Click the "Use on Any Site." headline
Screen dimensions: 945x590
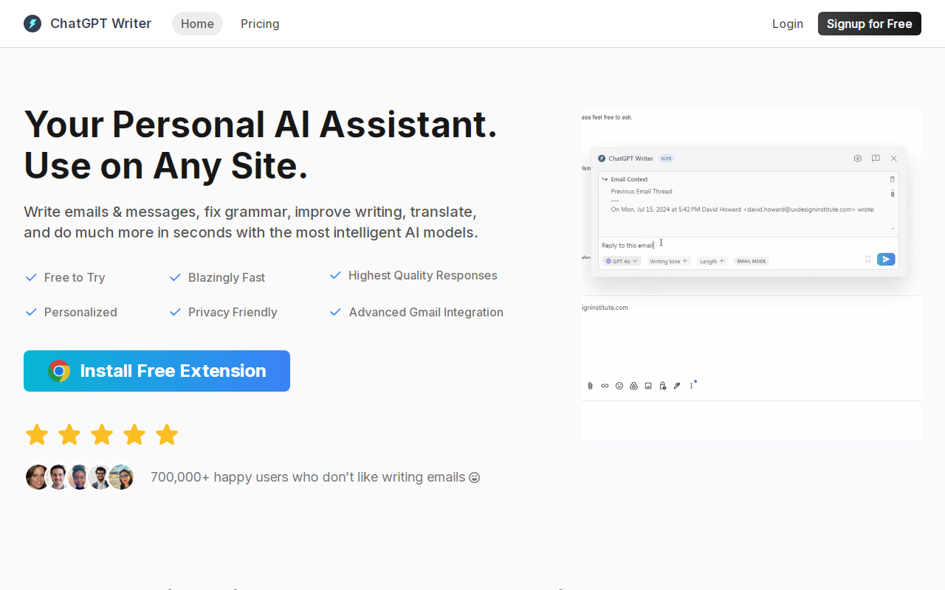(166, 165)
